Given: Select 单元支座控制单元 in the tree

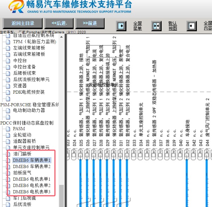Looking at the screenshot, I should pyautogui.click(x=31, y=147).
